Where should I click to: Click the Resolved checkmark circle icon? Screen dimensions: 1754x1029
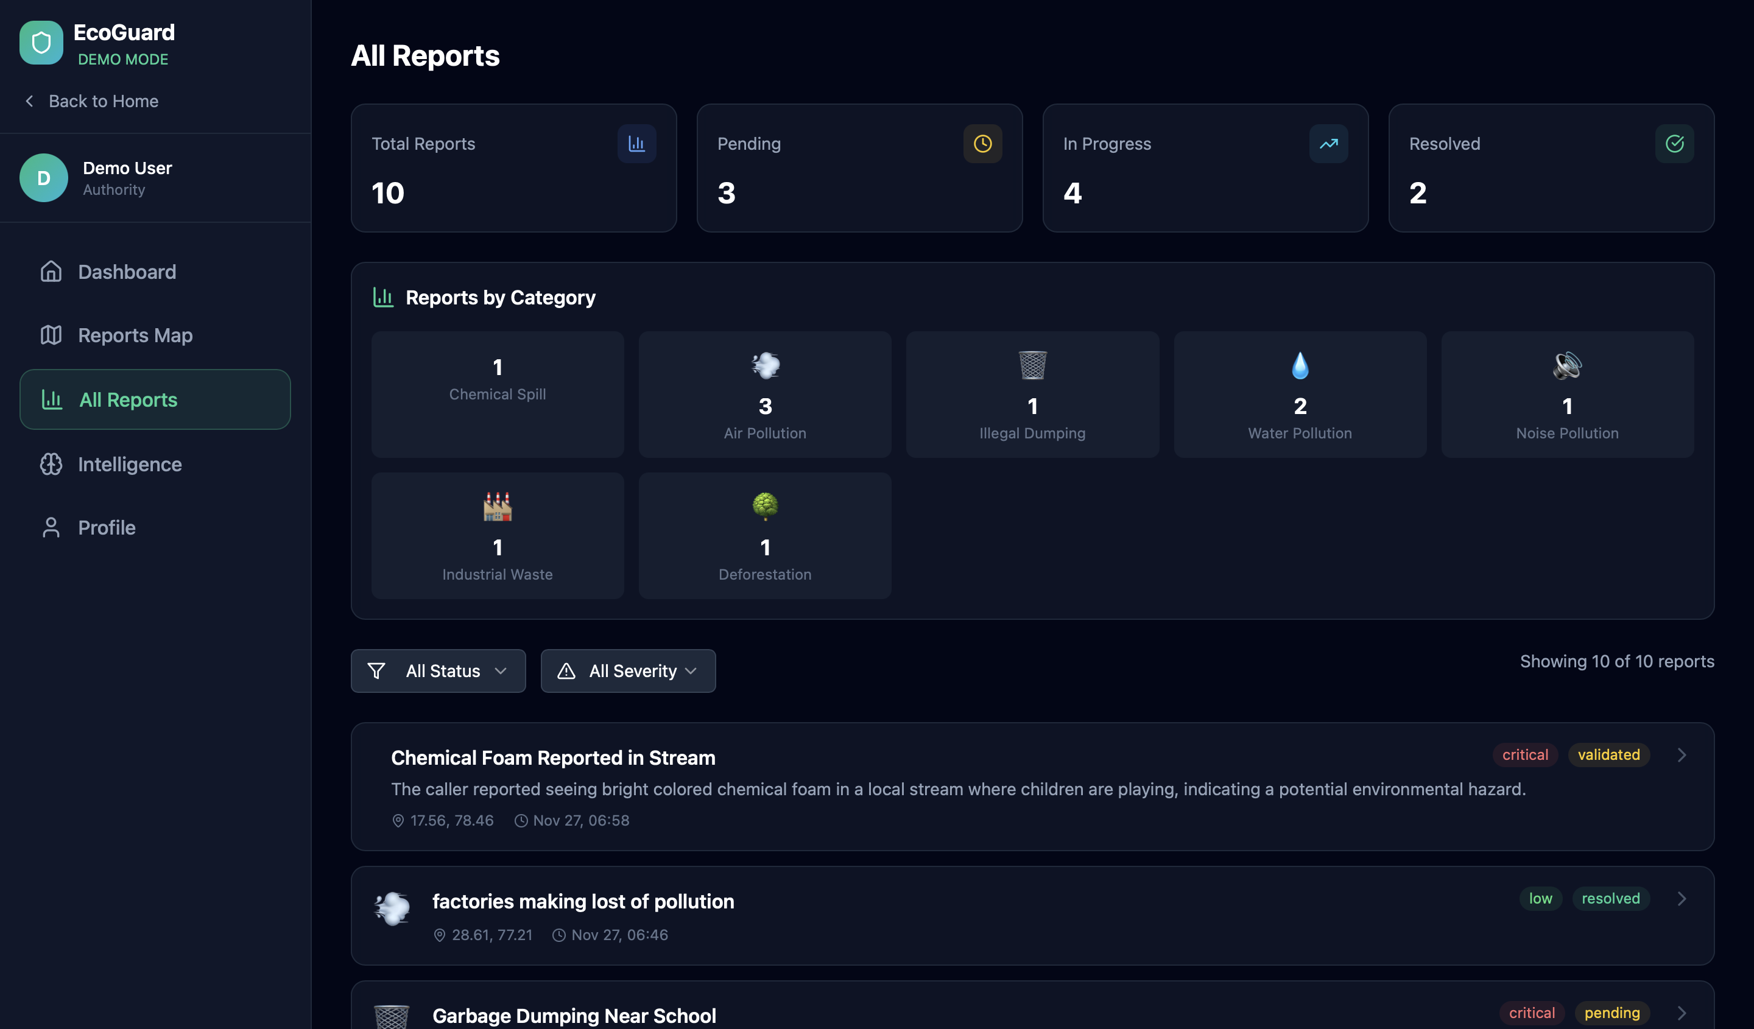pos(1674,144)
